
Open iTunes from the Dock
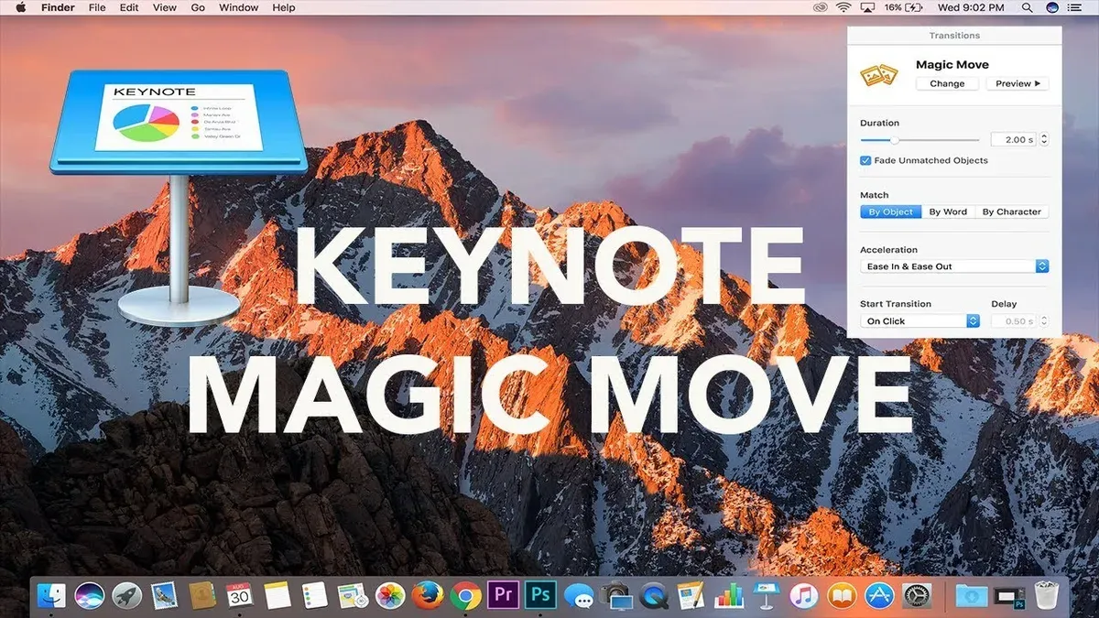pos(803,596)
